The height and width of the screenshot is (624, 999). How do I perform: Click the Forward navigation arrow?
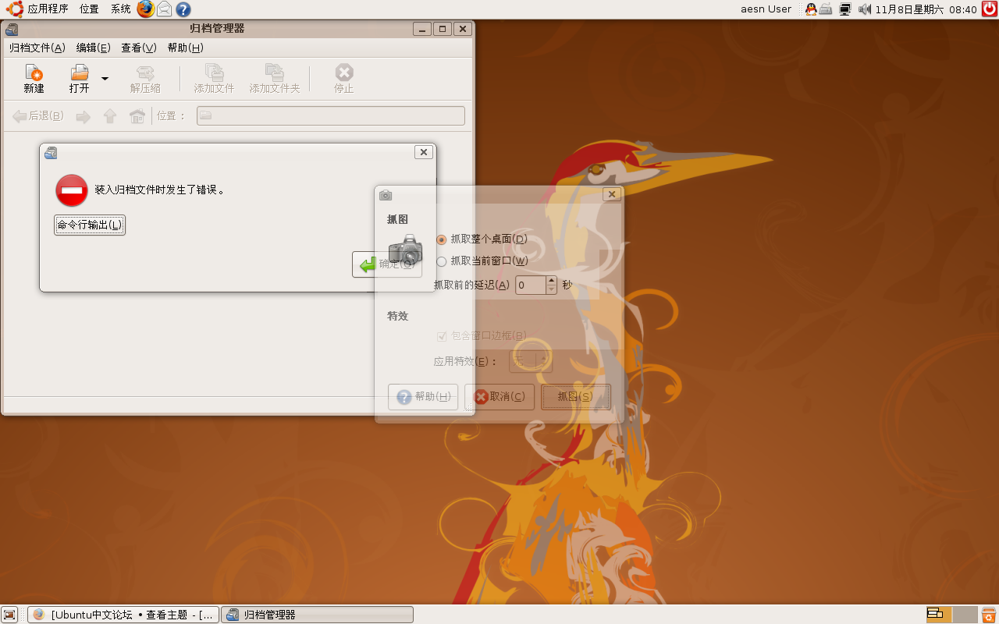tap(84, 117)
